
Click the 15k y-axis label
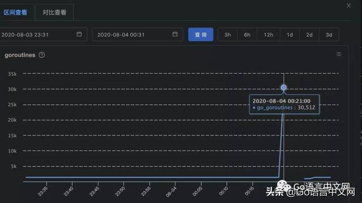12,135
